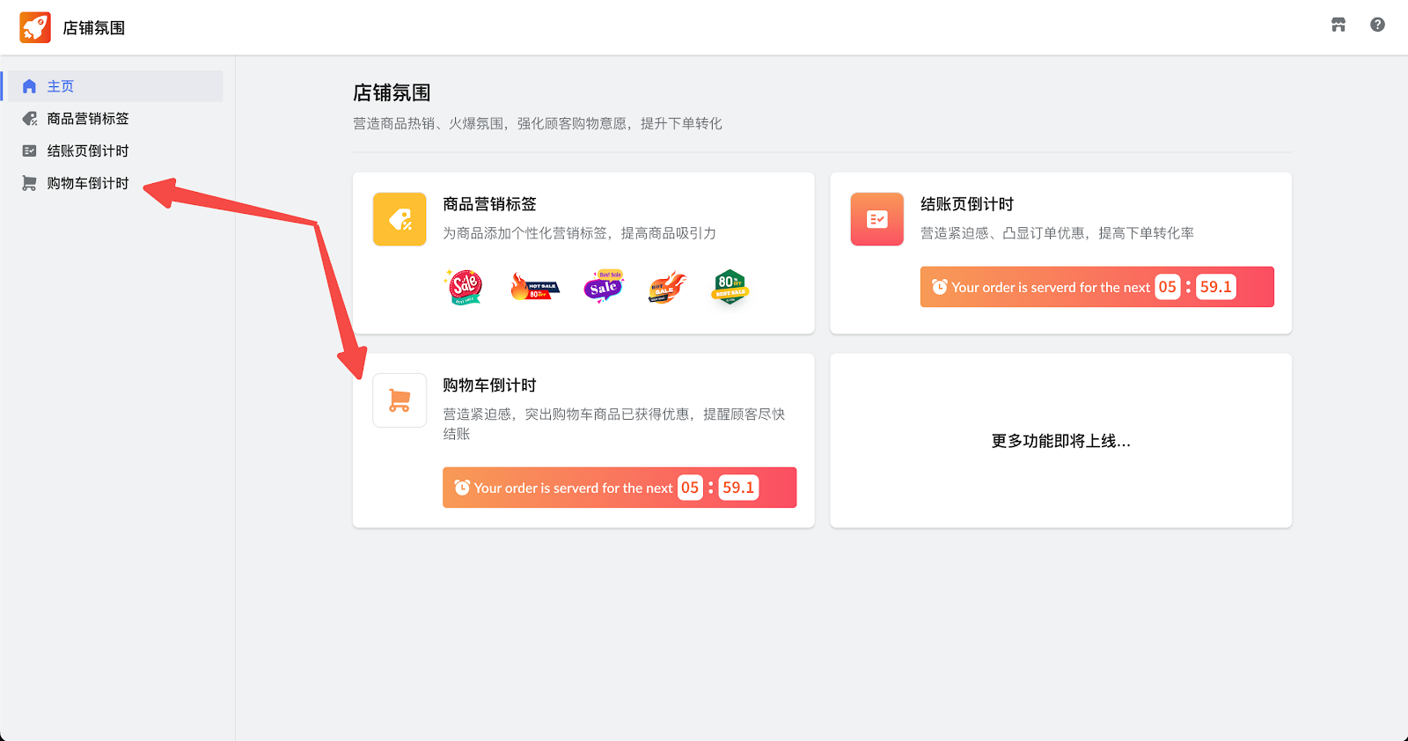This screenshot has width=1408, height=741.
Task: Open the 结账页倒计时 card title
Action: click(x=967, y=204)
